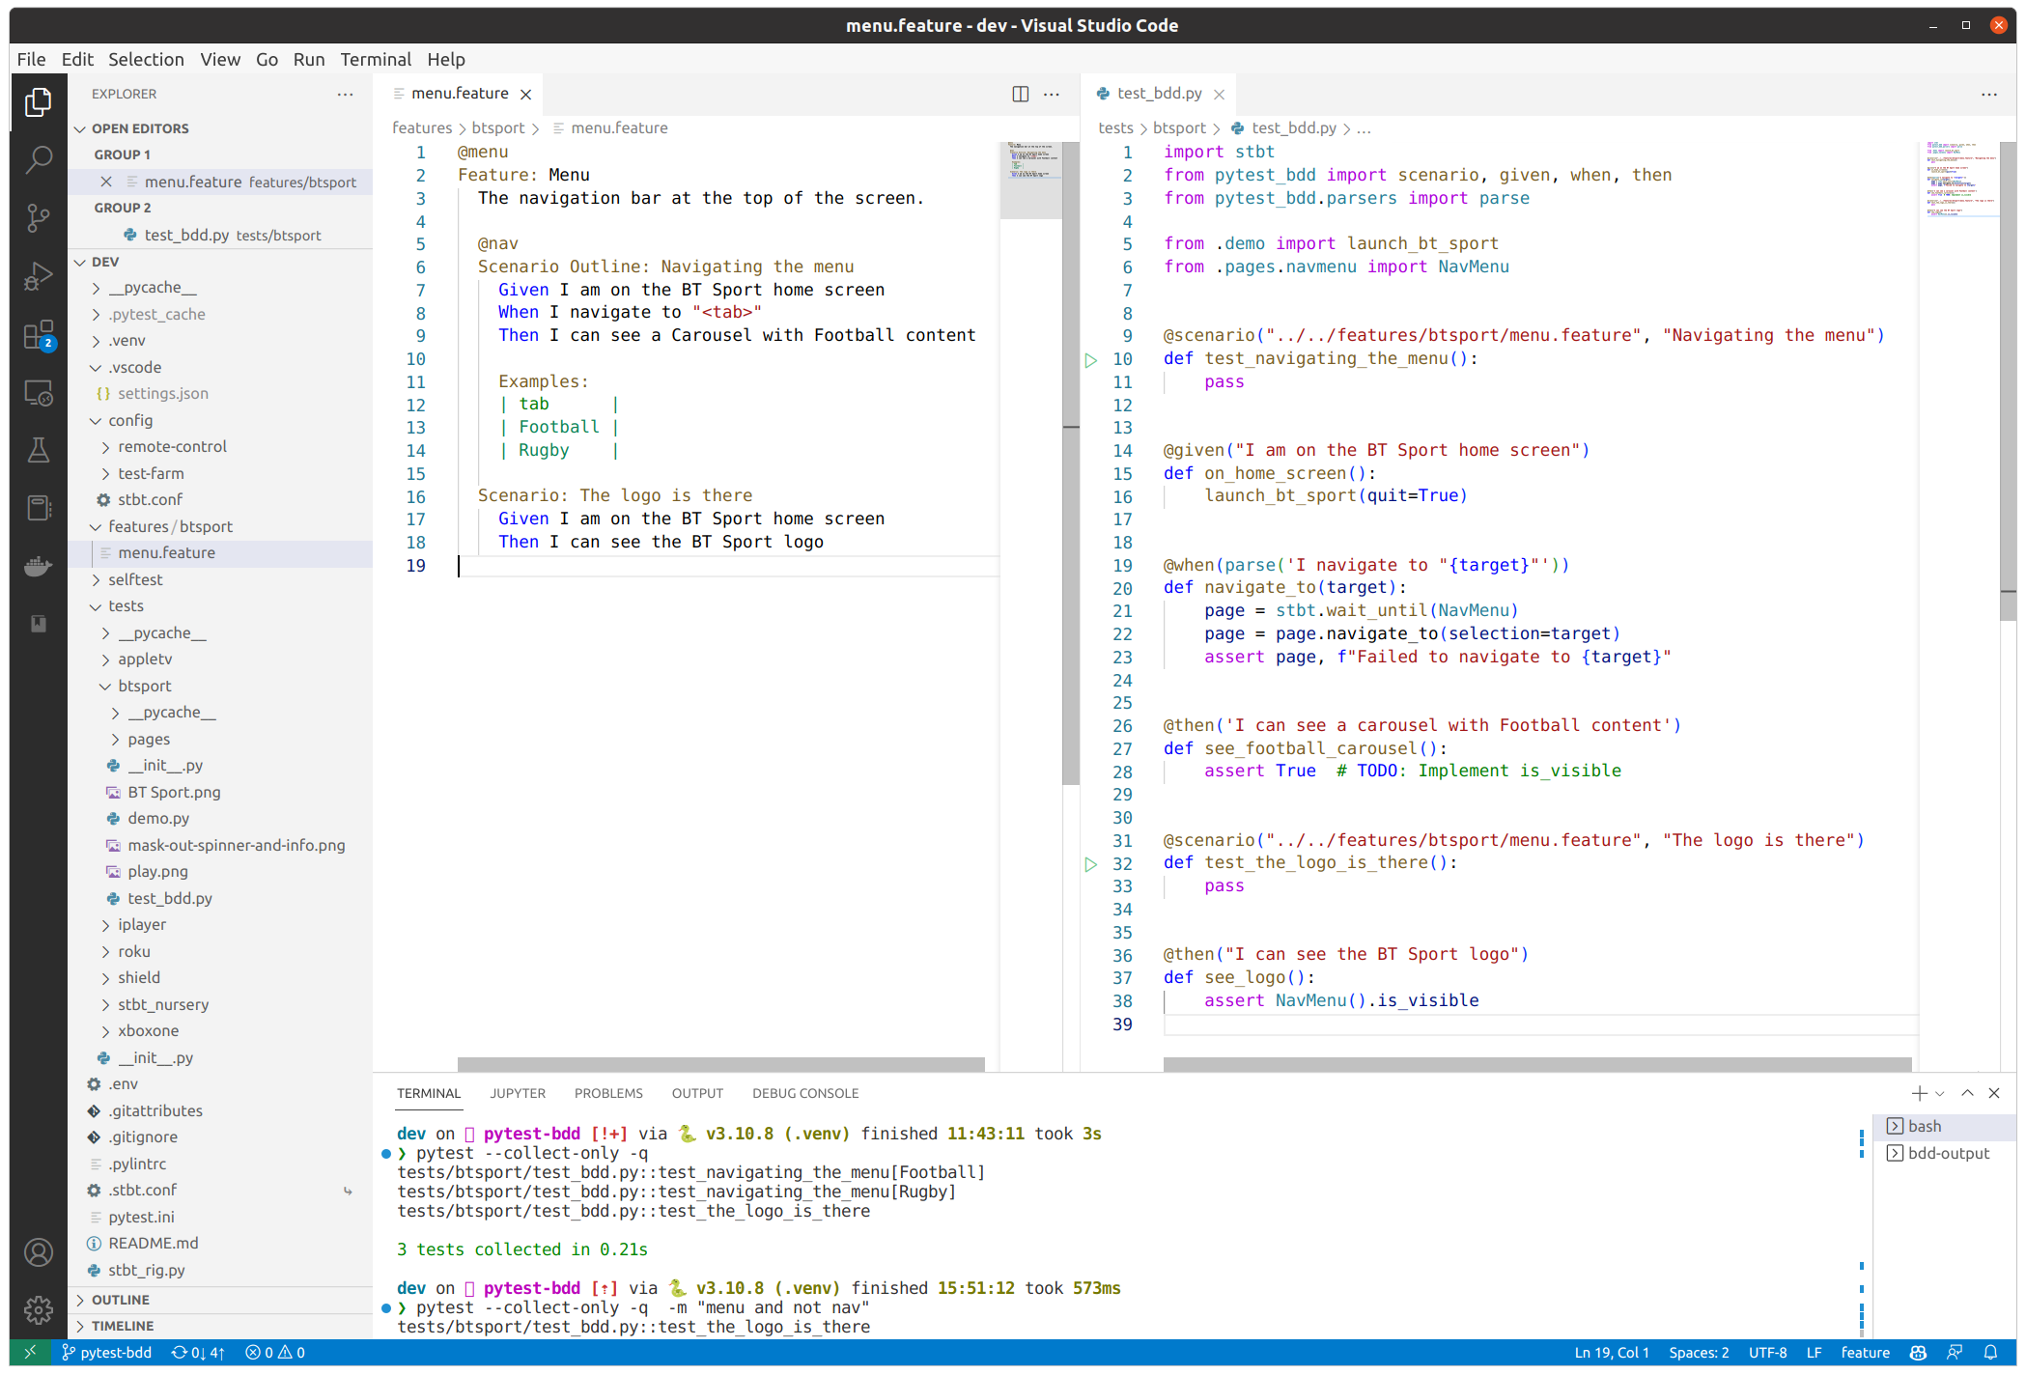Synchronize changes 0 down 4 up

[198, 1353]
